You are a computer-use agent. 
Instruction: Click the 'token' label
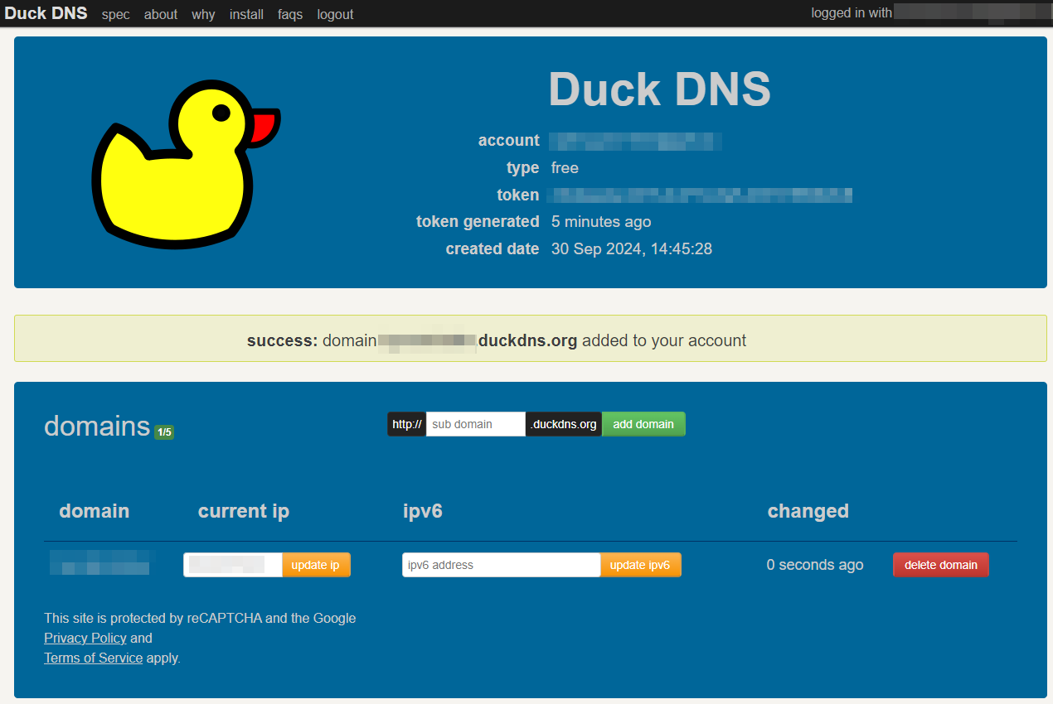(518, 195)
